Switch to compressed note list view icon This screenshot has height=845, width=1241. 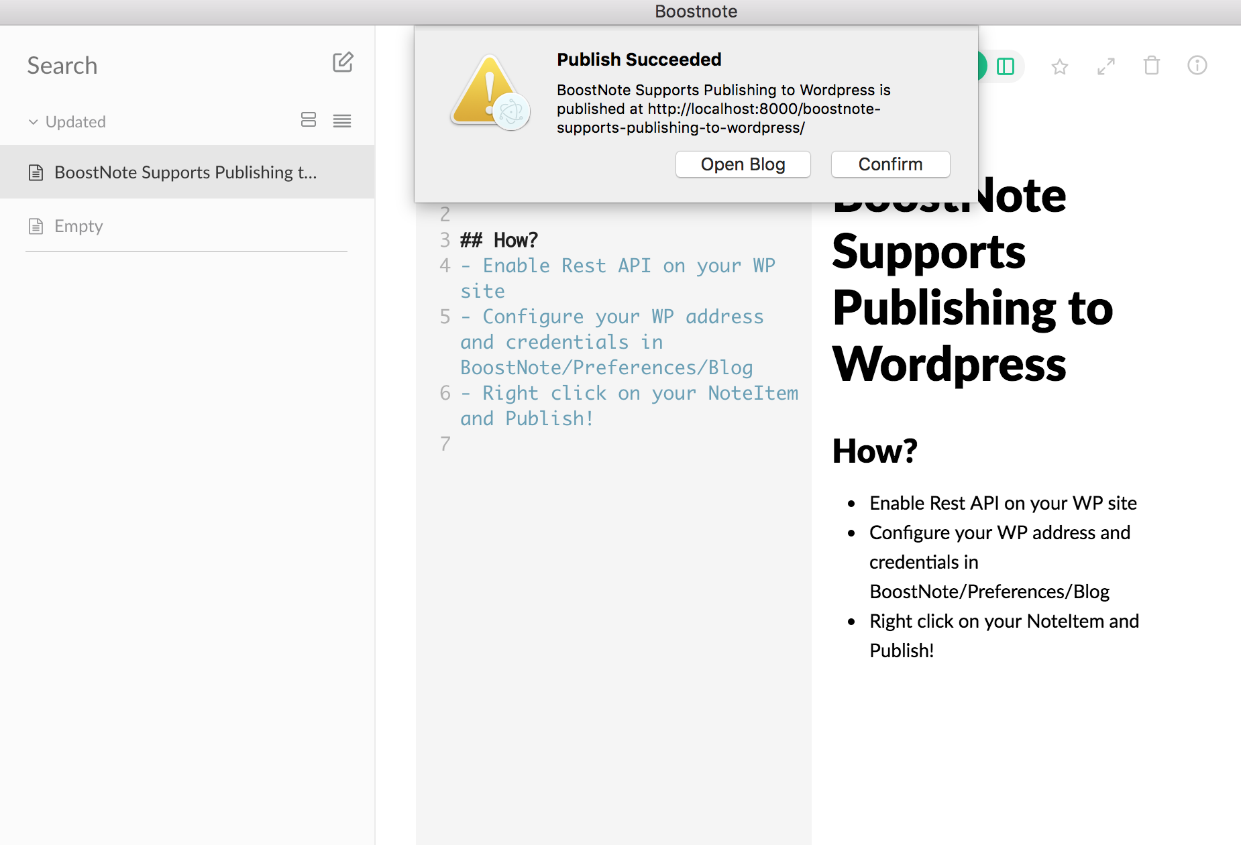pyautogui.click(x=342, y=121)
